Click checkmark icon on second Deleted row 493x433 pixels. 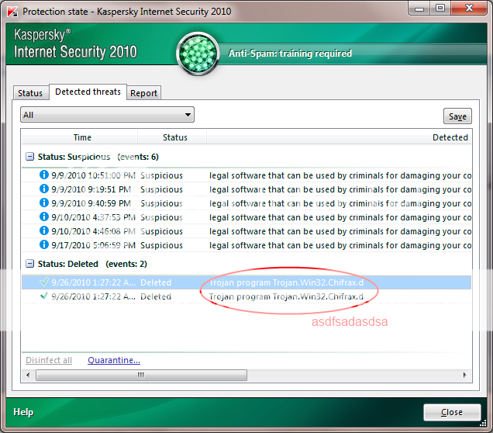tap(44, 296)
